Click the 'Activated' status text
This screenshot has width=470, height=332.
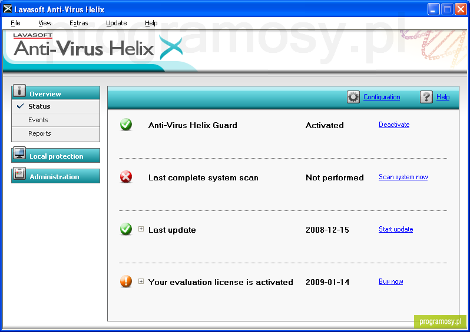coord(325,125)
